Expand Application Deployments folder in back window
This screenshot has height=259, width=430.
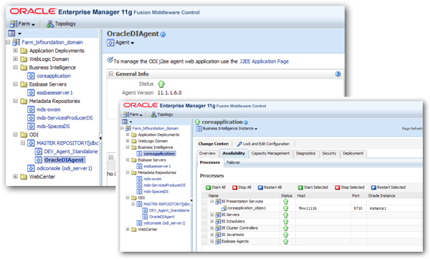coord(15,51)
